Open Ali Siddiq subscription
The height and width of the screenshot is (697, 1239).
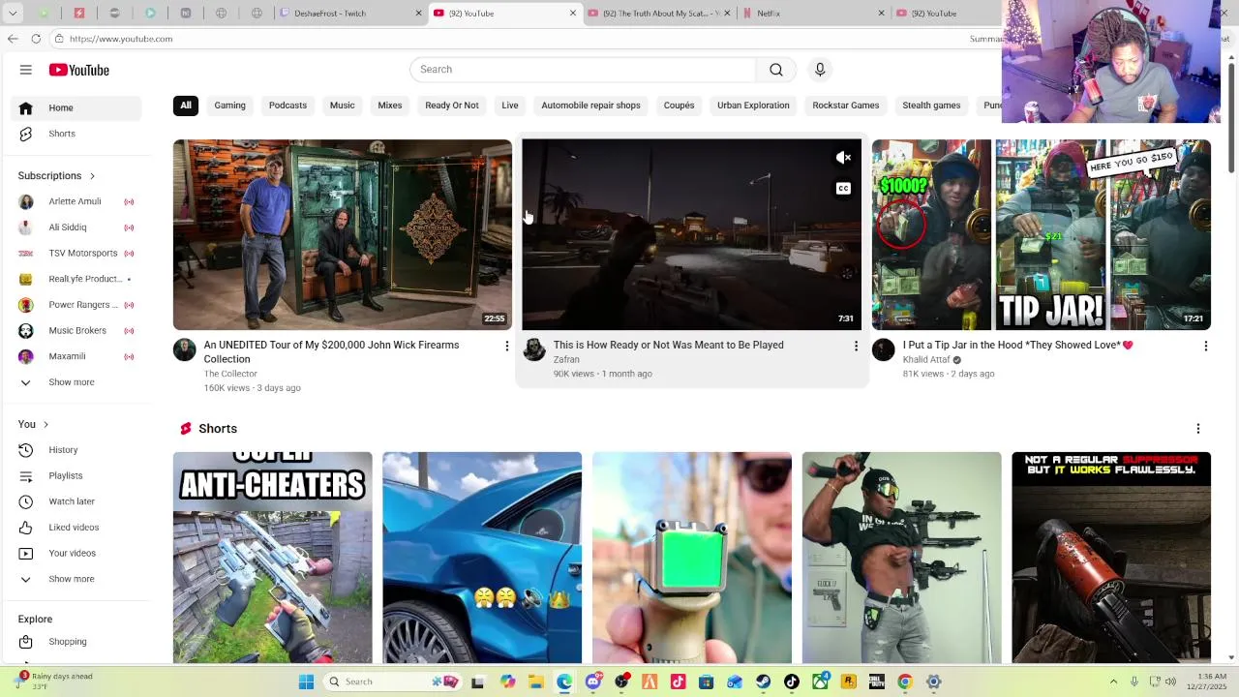point(76,227)
